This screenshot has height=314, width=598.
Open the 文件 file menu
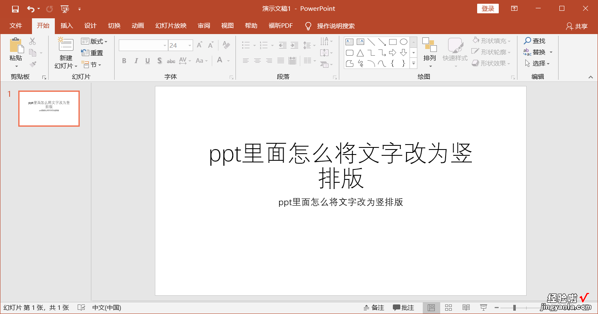point(16,26)
